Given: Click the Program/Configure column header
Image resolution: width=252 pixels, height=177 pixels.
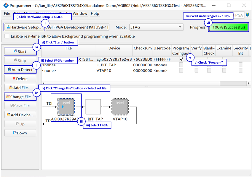Looking at the screenshot, I should coord(181,51).
